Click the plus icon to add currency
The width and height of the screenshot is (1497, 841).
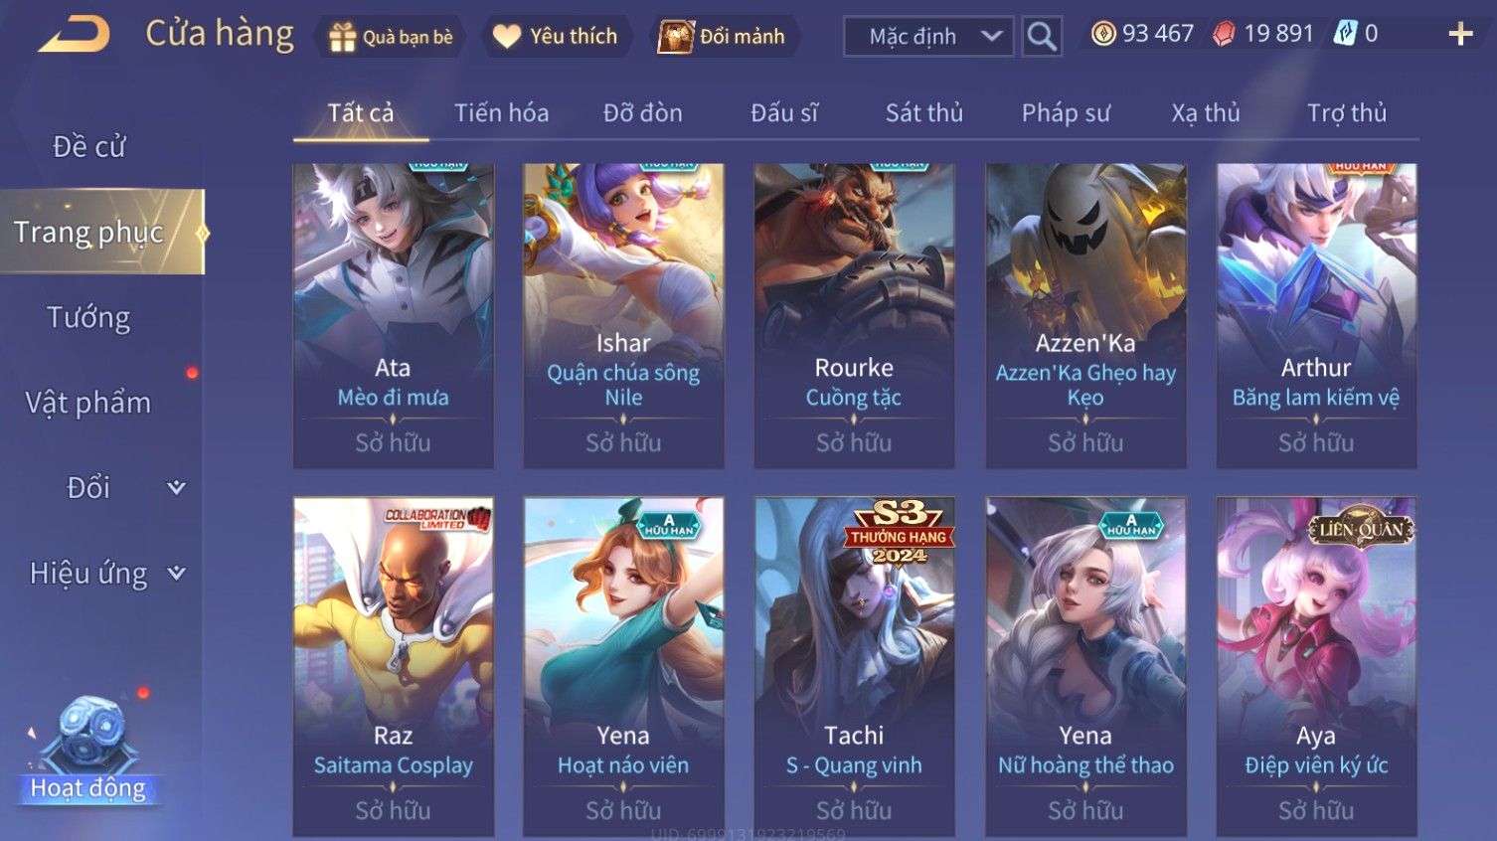(1459, 35)
